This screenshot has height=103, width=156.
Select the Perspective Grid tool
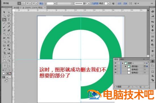click(x=9, y=42)
